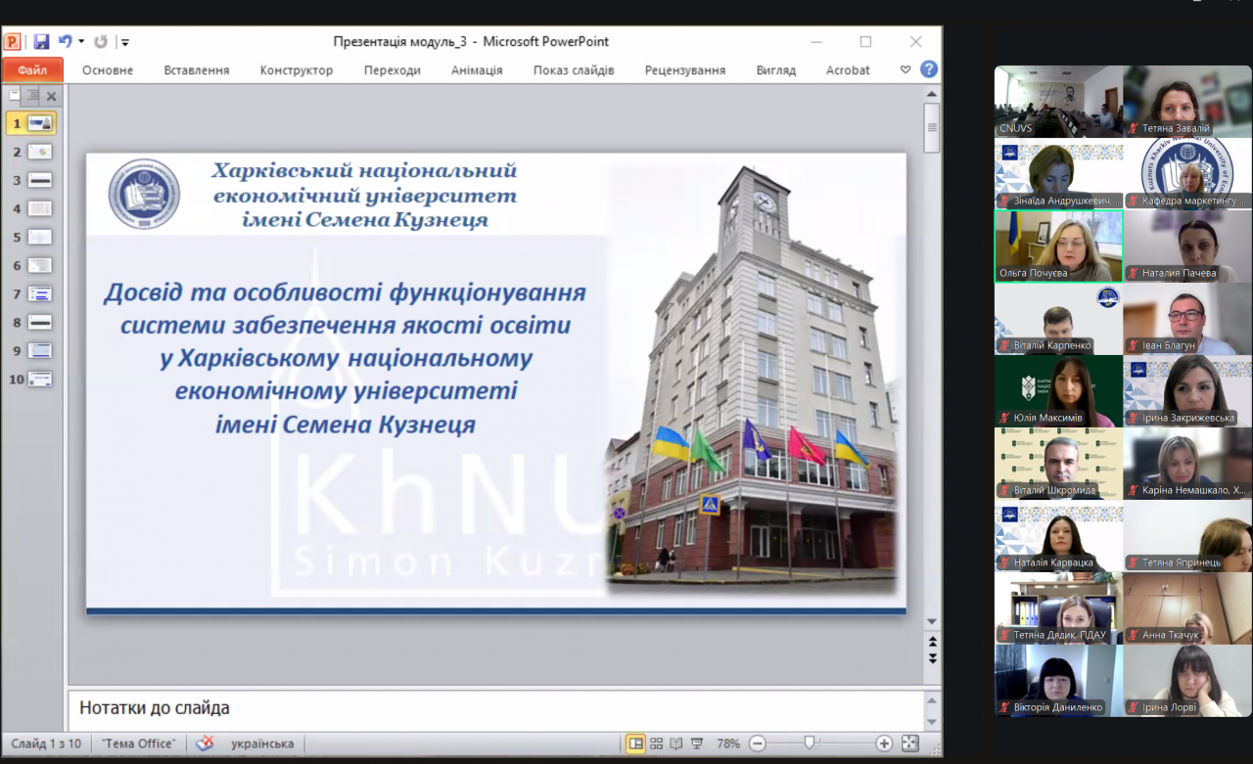Switch slide pane to Outline tab
Screen dimensions: 1253x764
tap(32, 95)
